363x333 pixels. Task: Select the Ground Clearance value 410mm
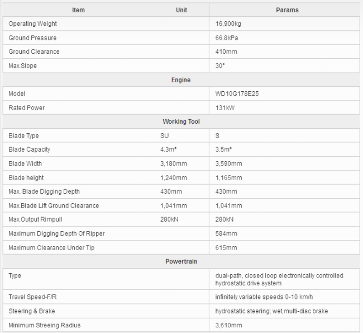[226, 52]
